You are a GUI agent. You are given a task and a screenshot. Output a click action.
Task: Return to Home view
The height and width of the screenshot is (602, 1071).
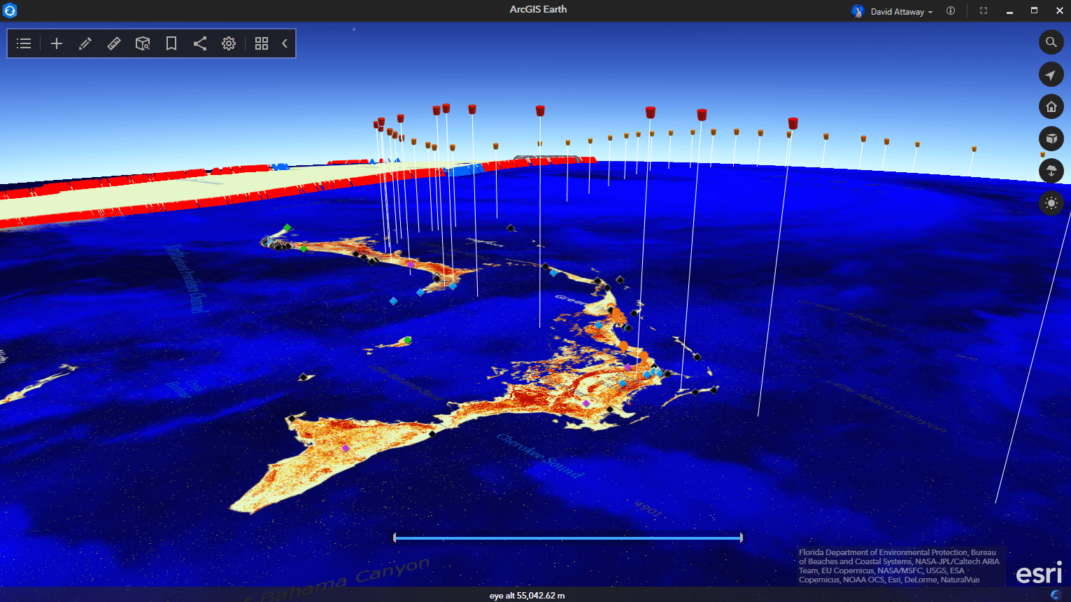pos(1051,106)
